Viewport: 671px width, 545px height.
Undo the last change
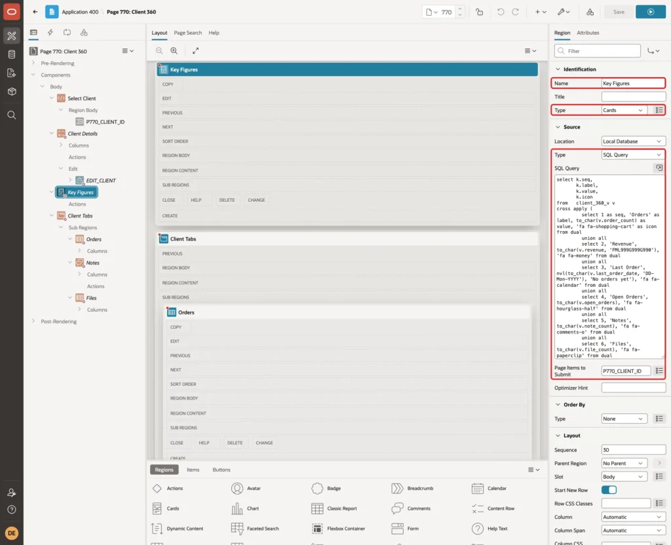tap(500, 12)
